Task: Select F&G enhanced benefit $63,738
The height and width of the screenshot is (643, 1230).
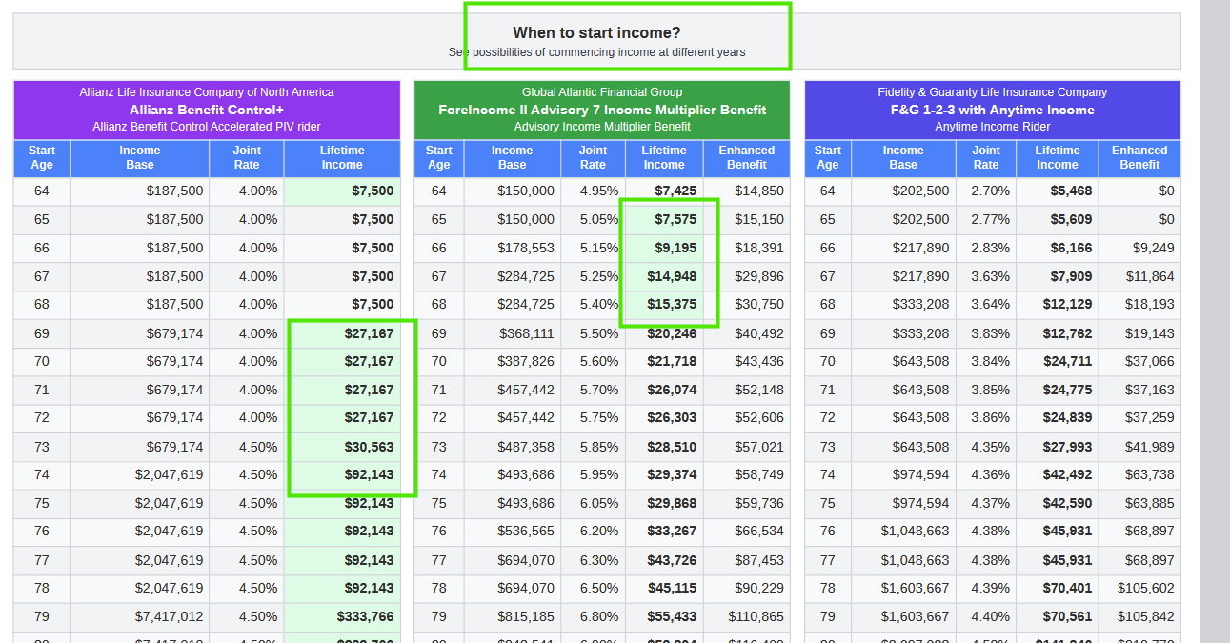Action: point(1150,474)
